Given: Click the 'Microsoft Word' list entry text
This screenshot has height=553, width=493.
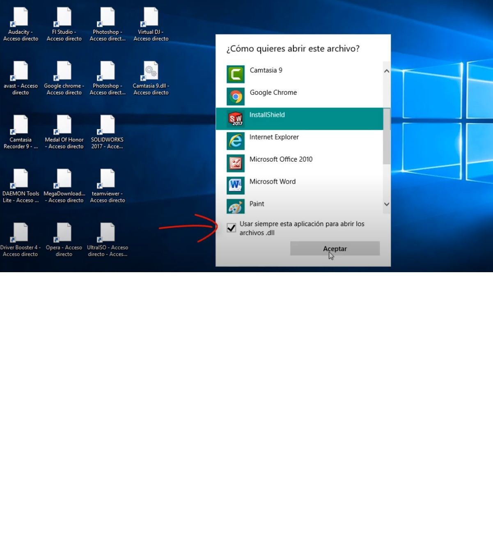Looking at the screenshot, I should pos(273,181).
